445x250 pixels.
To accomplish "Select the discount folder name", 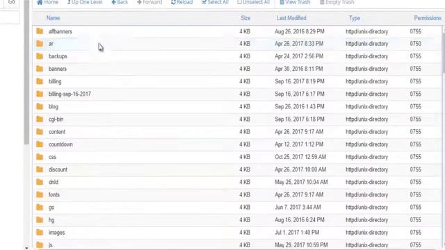I will [58, 169].
